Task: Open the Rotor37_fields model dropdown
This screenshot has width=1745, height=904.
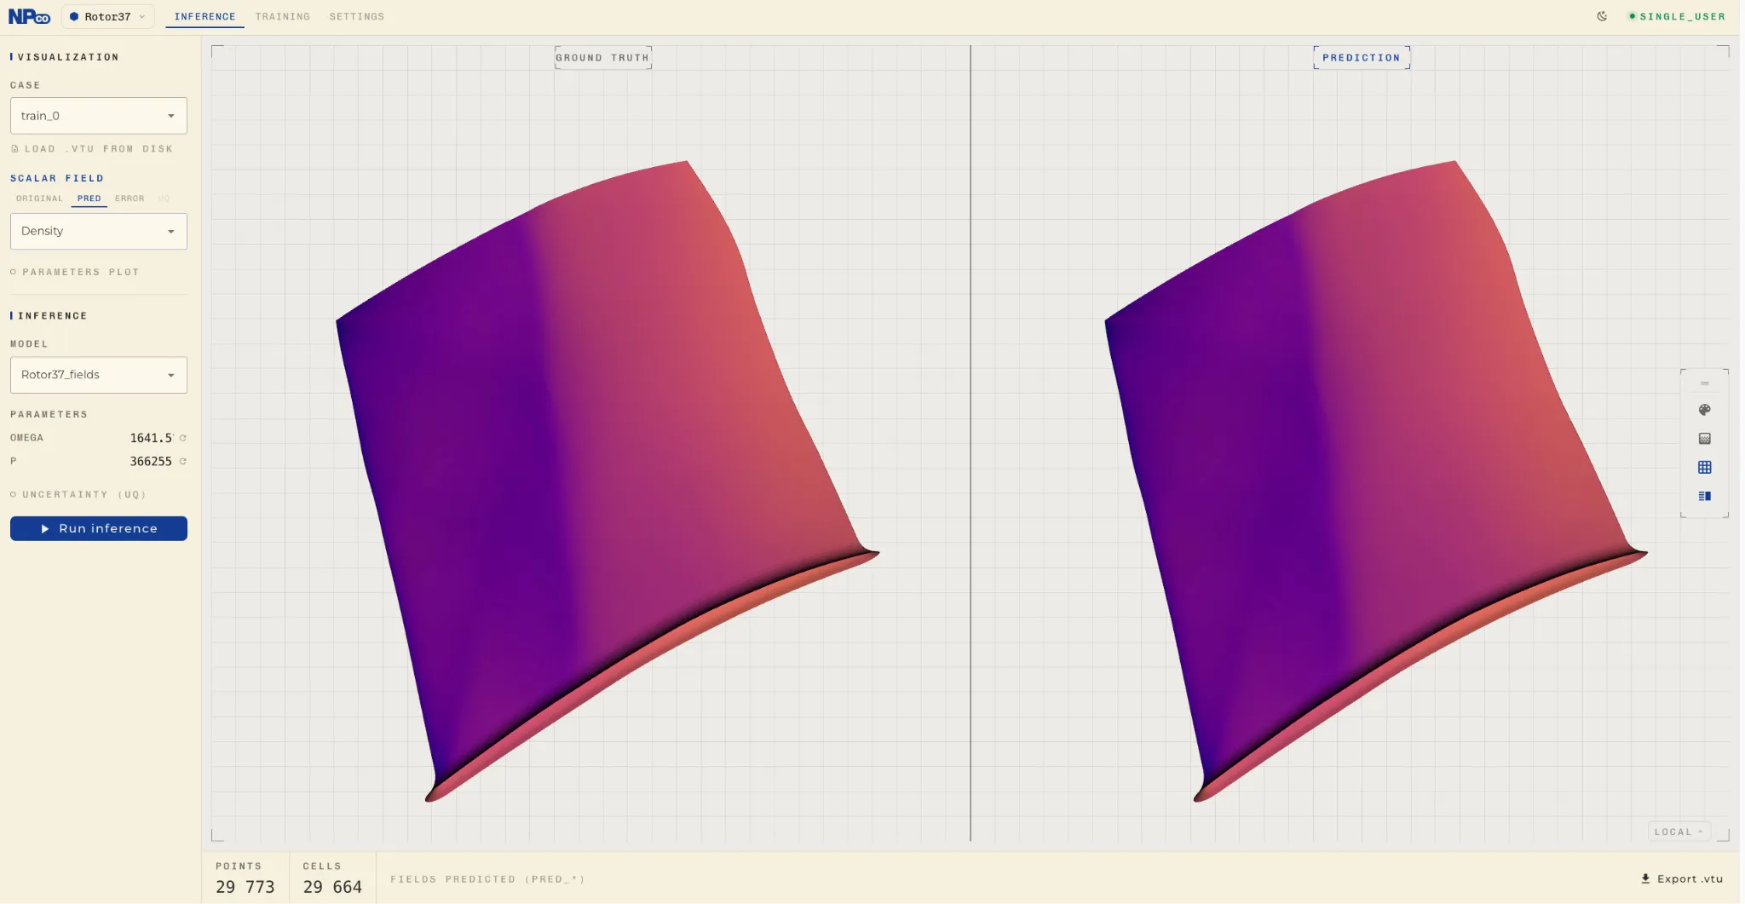Action: 99,375
